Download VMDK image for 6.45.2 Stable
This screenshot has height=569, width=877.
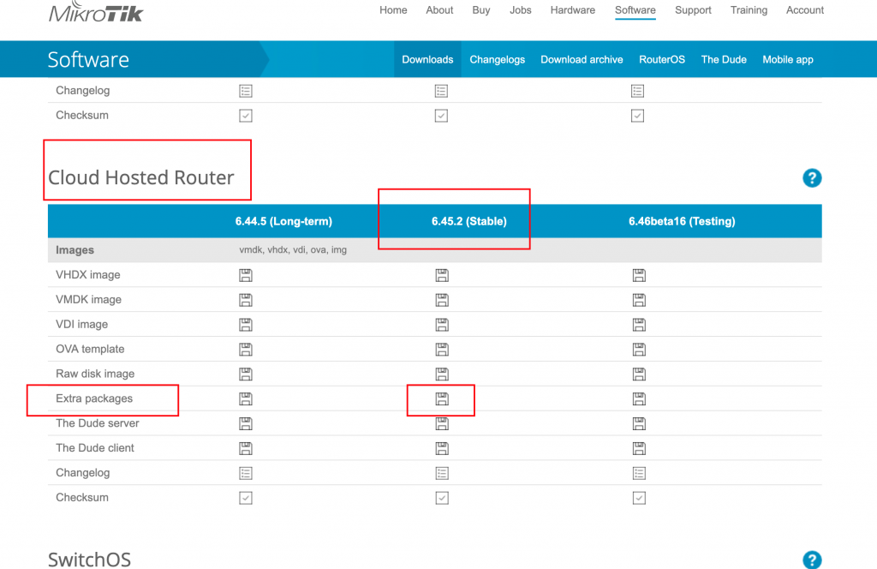442,300
